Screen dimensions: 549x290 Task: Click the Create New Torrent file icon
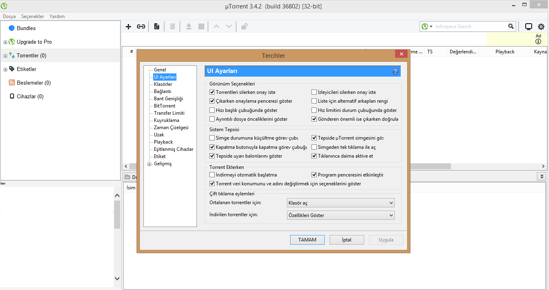(x=157, y=26)
